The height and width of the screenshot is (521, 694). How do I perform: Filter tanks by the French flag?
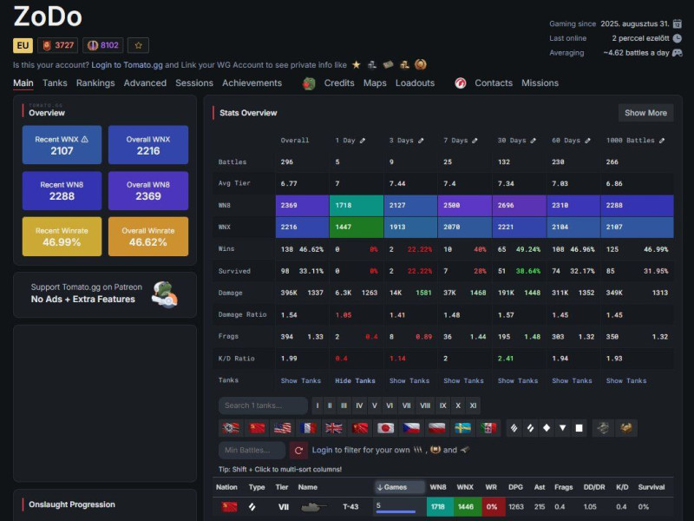click(308, 428)
